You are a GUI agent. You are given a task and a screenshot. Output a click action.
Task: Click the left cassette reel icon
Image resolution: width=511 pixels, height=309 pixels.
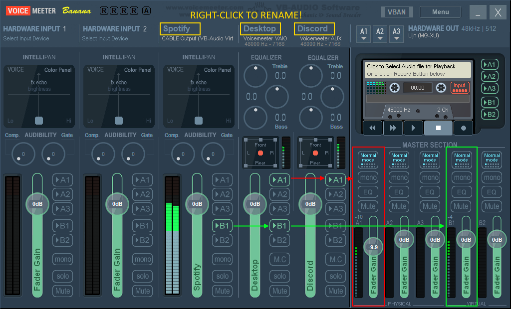click(394, 88)
